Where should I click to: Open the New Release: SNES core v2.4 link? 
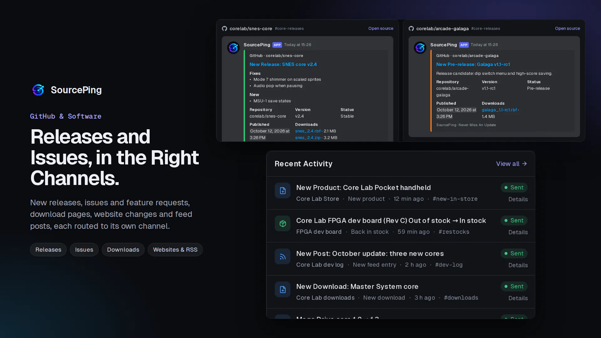point(283,64)
